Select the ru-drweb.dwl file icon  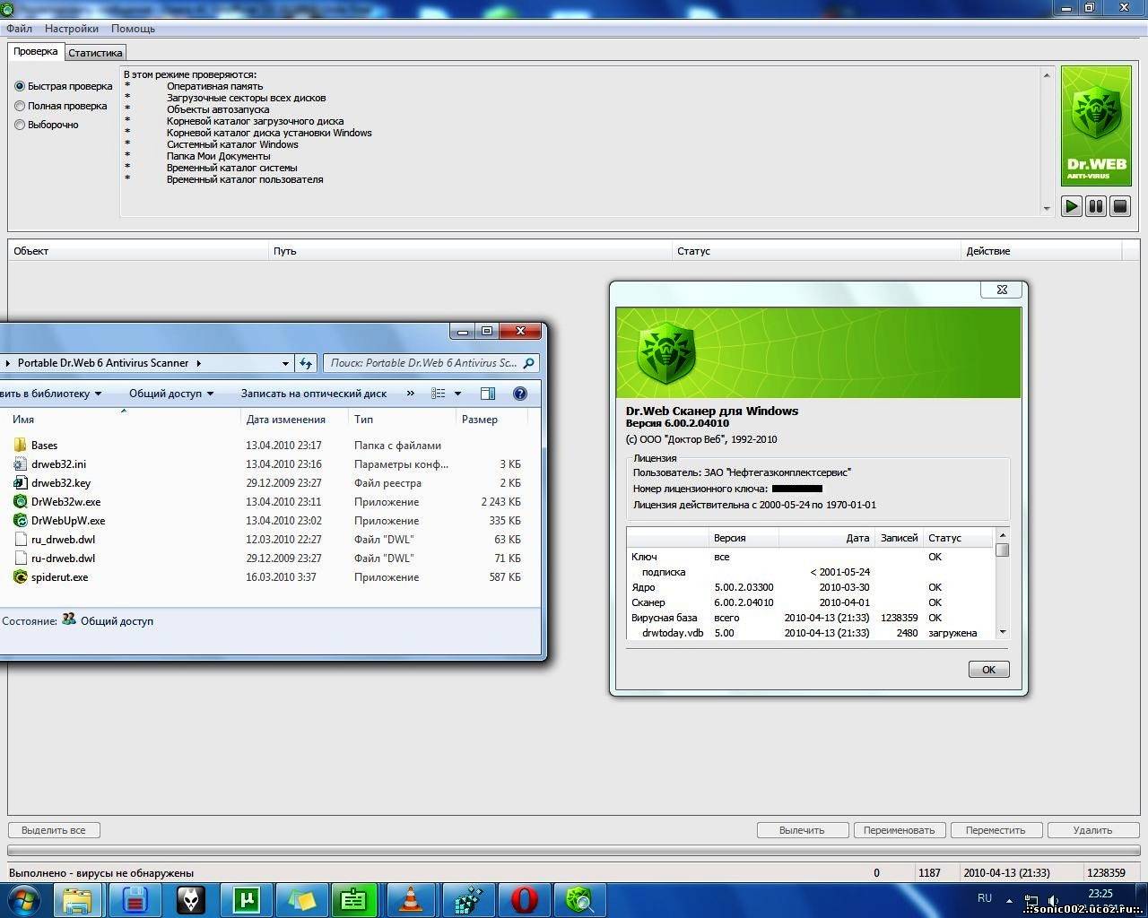coord(21,559)
